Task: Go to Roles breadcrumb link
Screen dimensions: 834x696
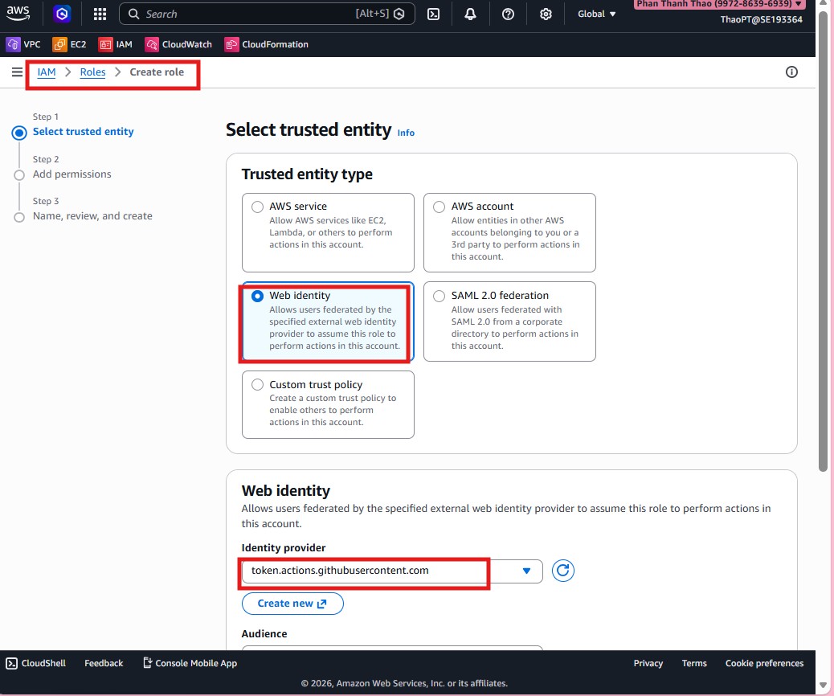Action: [92, 72]
